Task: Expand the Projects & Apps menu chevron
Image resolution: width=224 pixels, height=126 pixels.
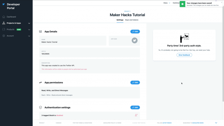Action: coord(29,23)
